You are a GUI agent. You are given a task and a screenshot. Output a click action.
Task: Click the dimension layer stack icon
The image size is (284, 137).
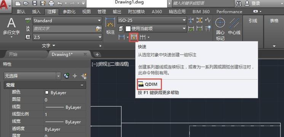click(121, 29)
